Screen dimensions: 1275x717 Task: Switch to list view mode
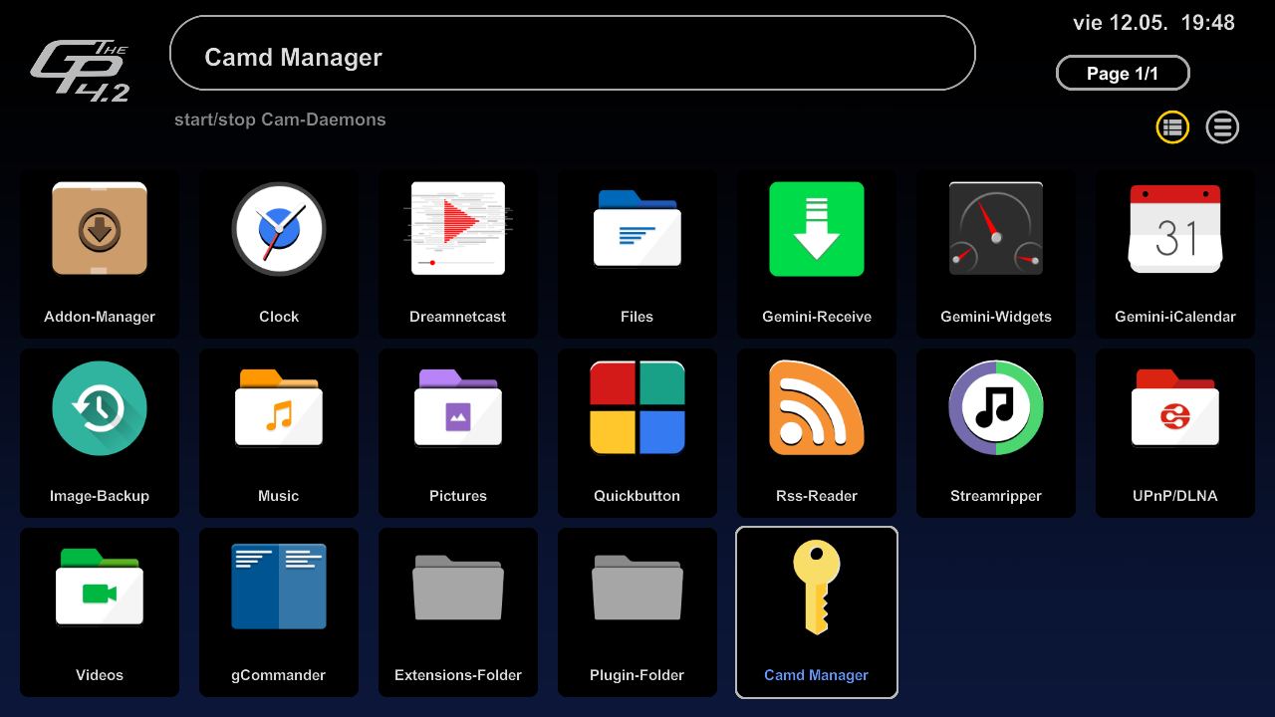point(1222,127)
